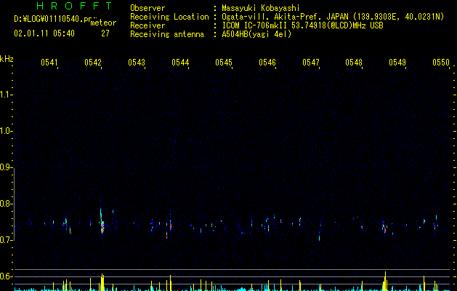Screen dimensions: 457x291
Task: Click the 0544 time marker
Action: pos(180,62)
